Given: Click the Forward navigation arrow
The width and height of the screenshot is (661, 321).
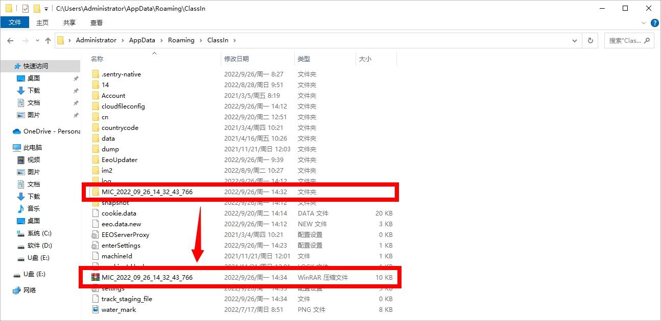Looking at the screenshot, I should click(x=26, y=40).
